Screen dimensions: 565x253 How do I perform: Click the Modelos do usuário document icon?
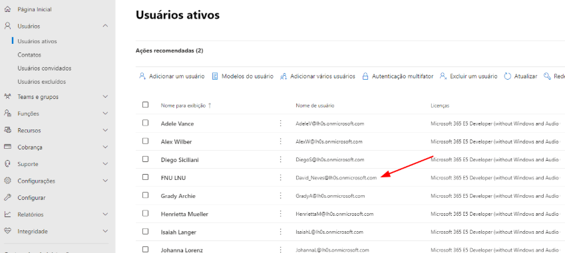(215, 76)
